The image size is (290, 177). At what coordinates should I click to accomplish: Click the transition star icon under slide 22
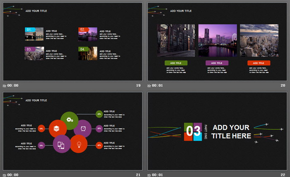pyautogui.click(x=149, y=175)
